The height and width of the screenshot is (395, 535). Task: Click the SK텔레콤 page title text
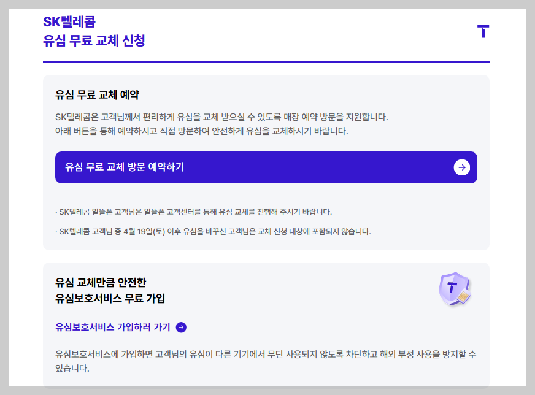coord(69,22)
